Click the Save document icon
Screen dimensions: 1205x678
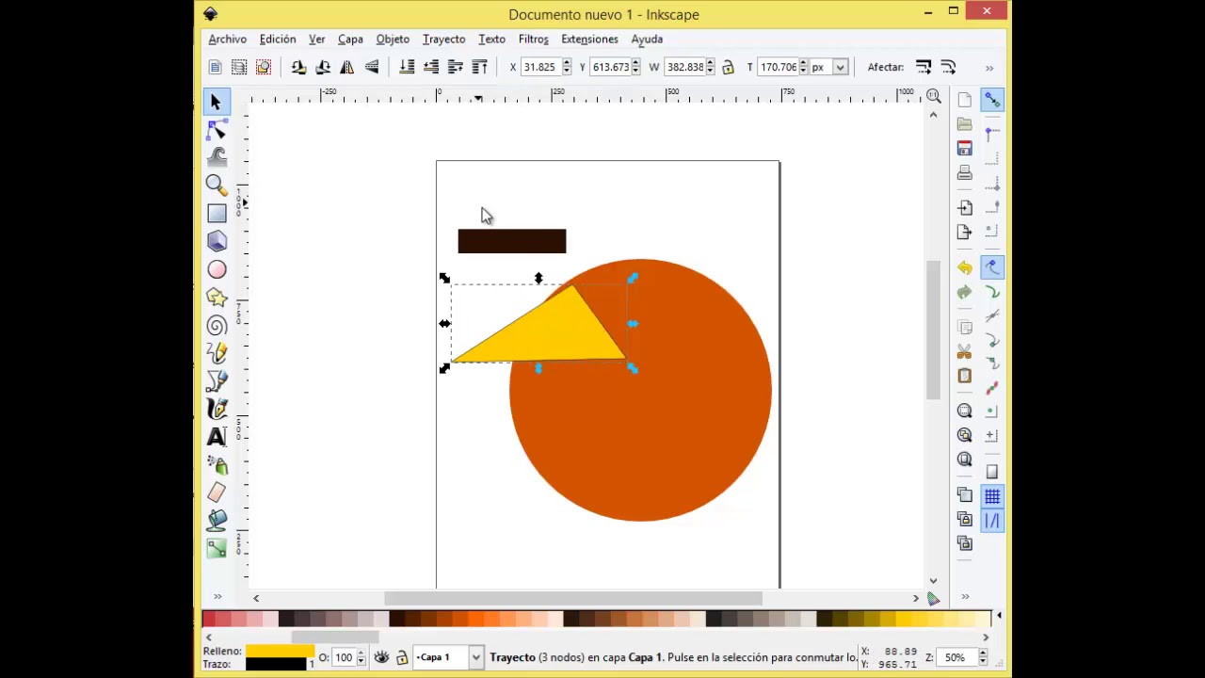click(965, 149)
